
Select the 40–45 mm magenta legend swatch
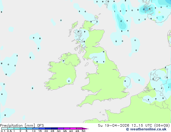coord(73,128)
